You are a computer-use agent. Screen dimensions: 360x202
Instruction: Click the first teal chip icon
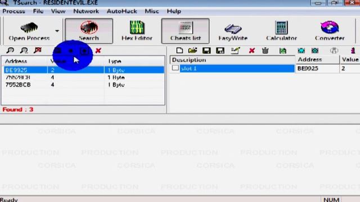pyautogui.click(x=301, y=50)
